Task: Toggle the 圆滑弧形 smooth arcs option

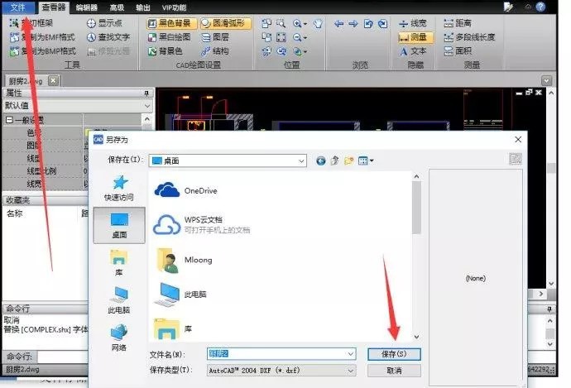Action: click(225, 23)
